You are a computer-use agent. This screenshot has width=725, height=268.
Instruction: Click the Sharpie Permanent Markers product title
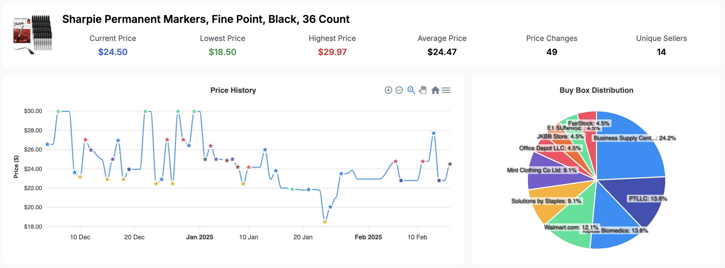(206, 19)
